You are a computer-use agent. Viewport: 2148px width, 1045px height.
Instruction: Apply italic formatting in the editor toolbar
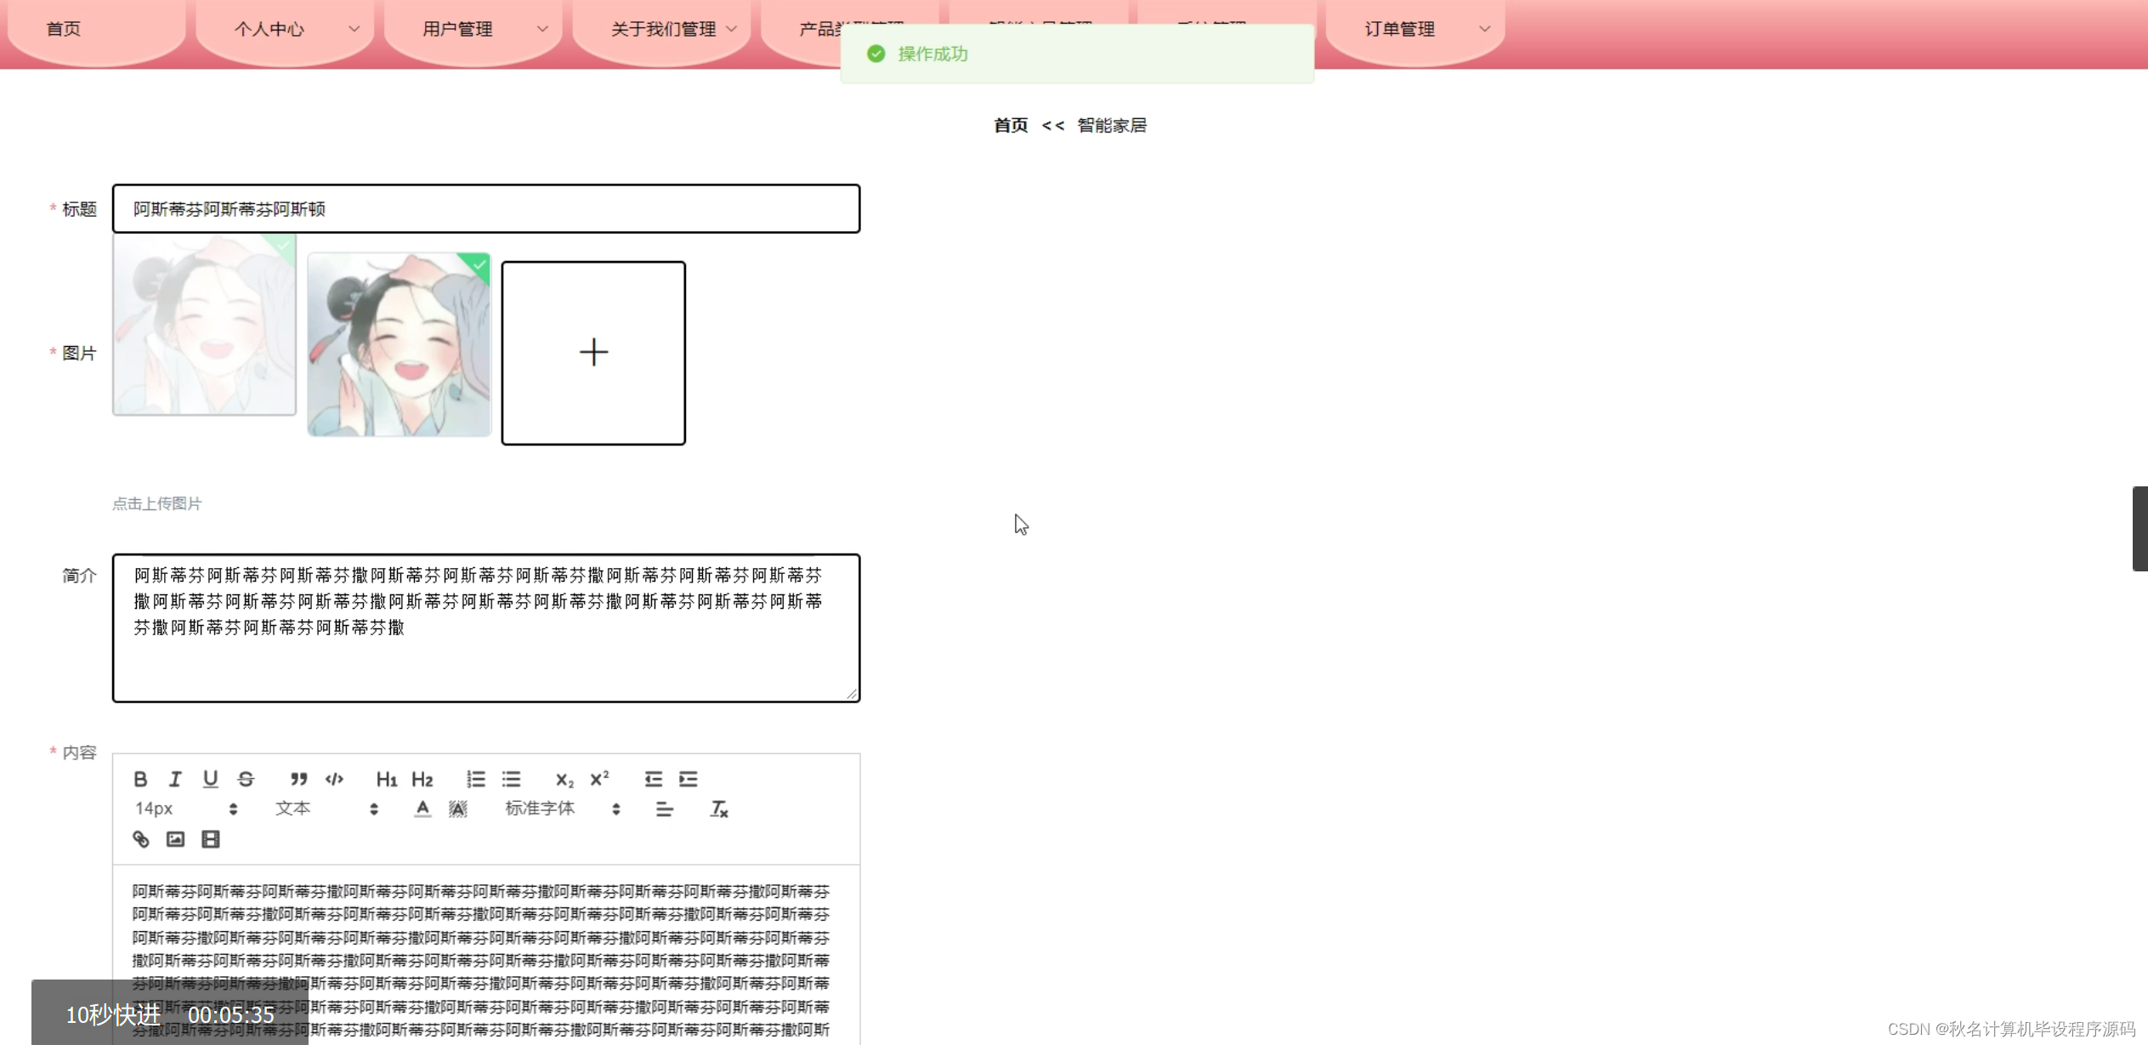tap(175, 778)
